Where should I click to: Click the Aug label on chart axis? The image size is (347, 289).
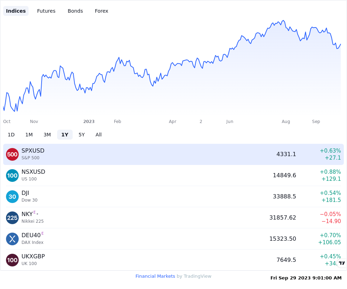tap(286, 122)
